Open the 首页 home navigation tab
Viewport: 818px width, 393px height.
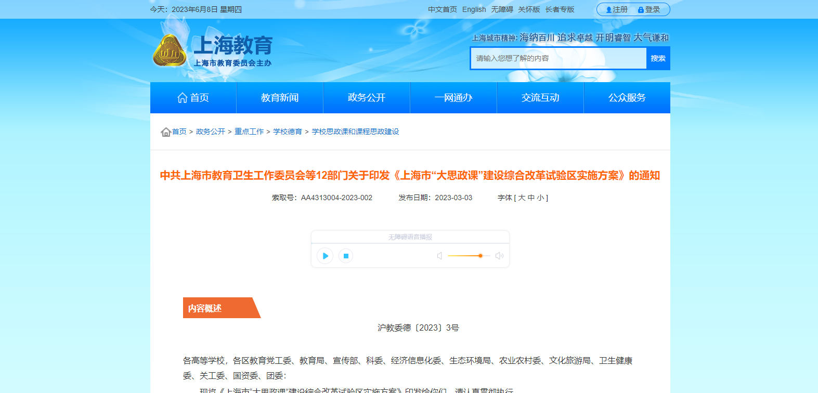[193, 98]
